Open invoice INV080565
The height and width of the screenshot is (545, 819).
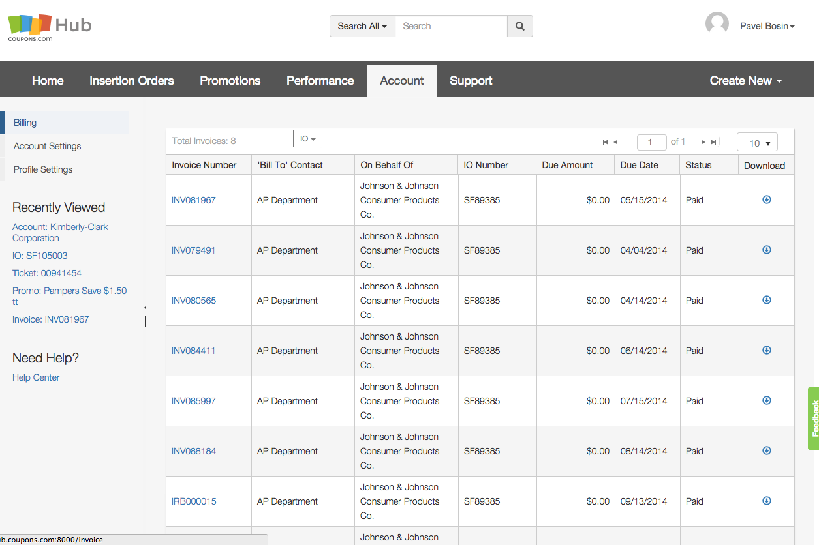click(x=194, y=301)
